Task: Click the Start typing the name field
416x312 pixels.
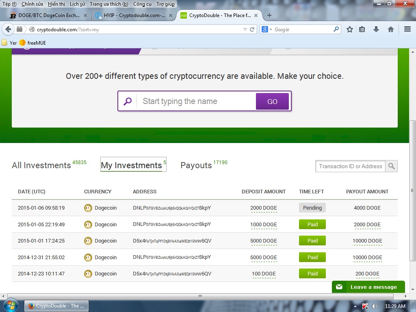Action: pyautogui.click(x=196, y=101)
